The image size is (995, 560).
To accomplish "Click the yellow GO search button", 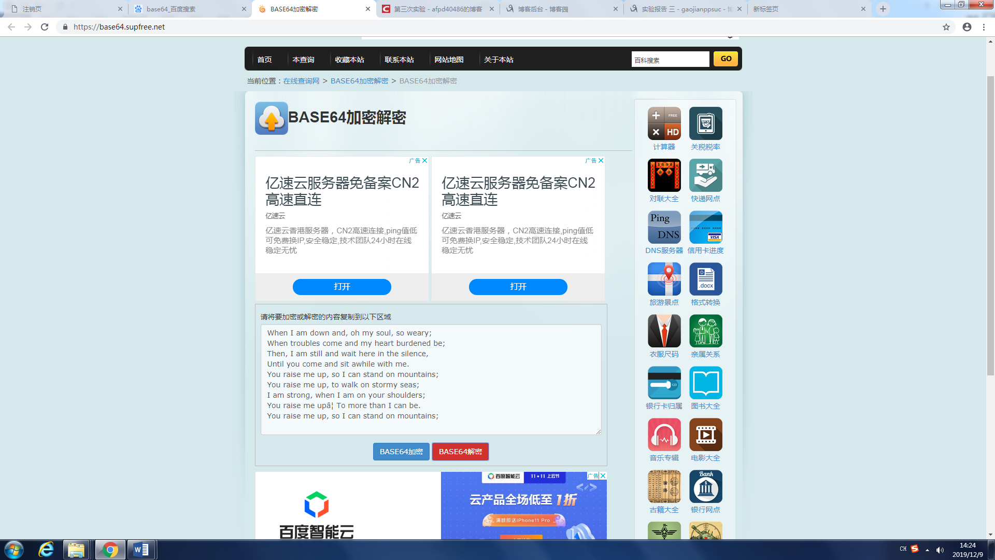I will point(726,59).
